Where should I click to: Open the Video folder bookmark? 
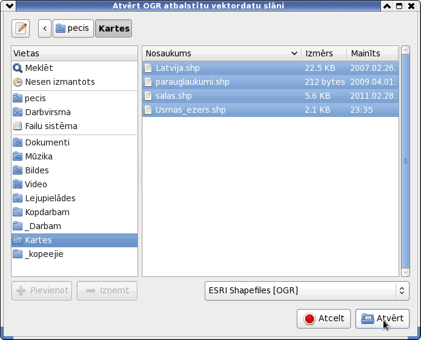coord(75,184)
